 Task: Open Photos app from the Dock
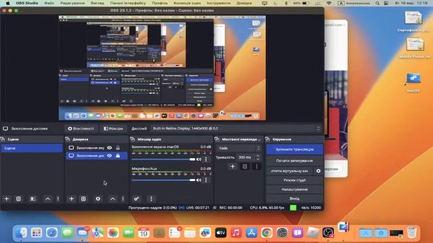coord(113,233)
